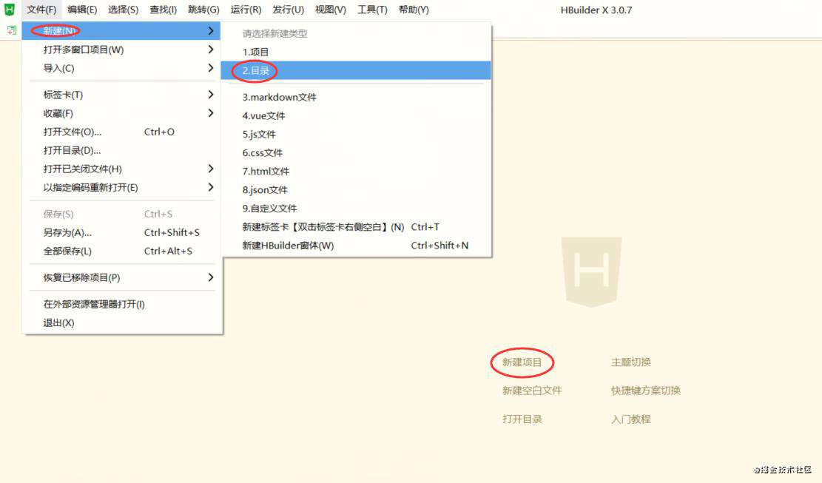Choose 导入(C) menu entry

(x=121, y=68)
